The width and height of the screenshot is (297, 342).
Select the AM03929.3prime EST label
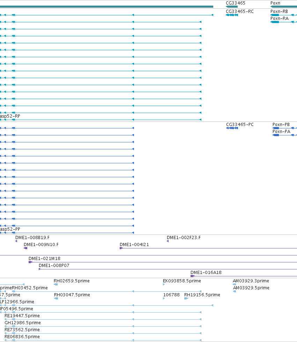click(x=251, y=281)
